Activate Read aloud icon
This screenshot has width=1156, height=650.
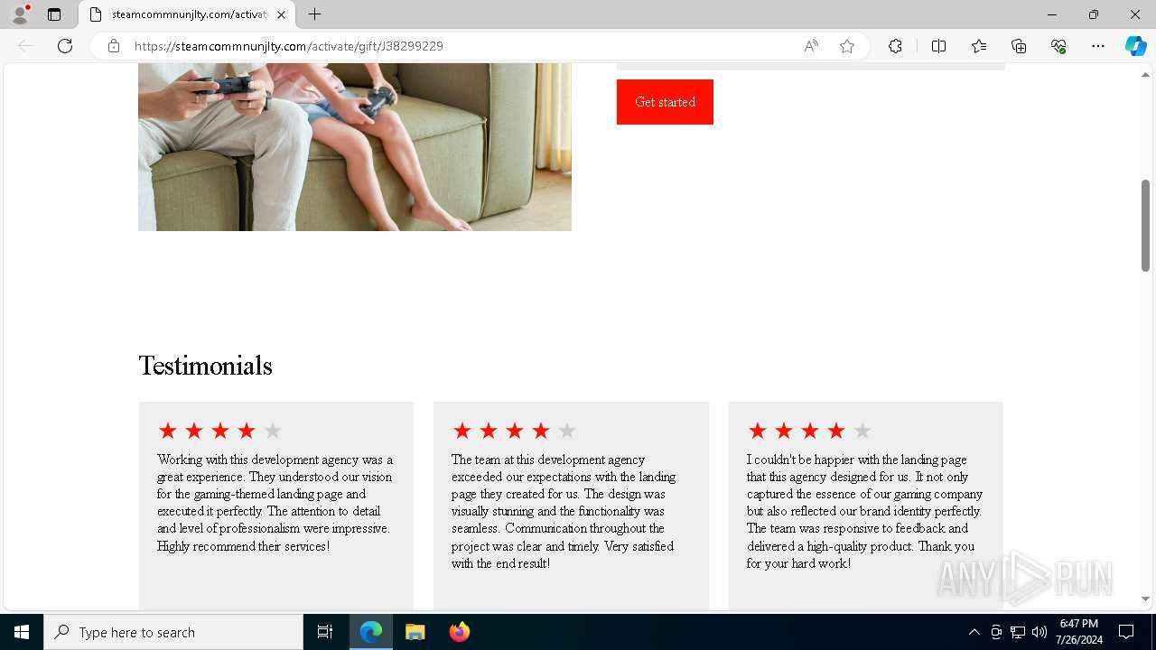[811, 46]
